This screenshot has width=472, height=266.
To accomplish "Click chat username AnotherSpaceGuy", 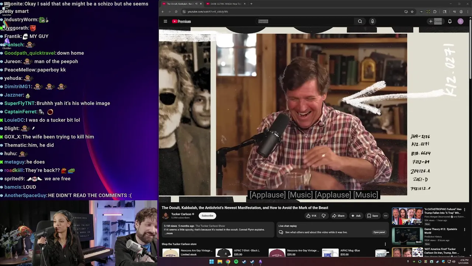I will [x=25, y=195].
